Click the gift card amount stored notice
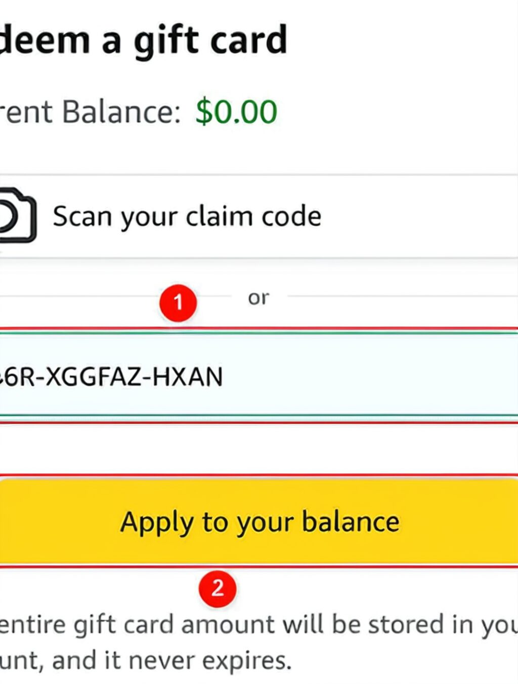Image resolution: width=518 pixels, height=684 pixels. [259, 642]
